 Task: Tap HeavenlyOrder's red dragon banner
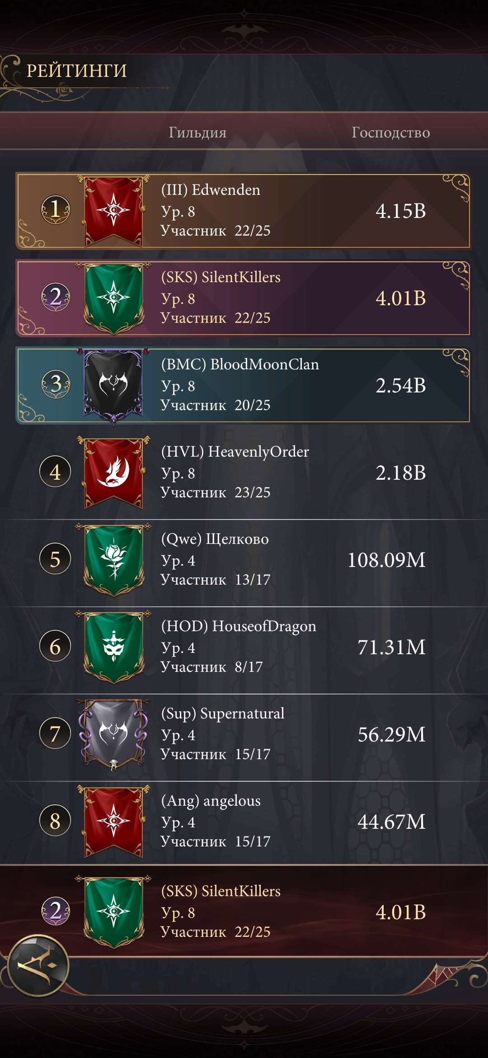114,472
